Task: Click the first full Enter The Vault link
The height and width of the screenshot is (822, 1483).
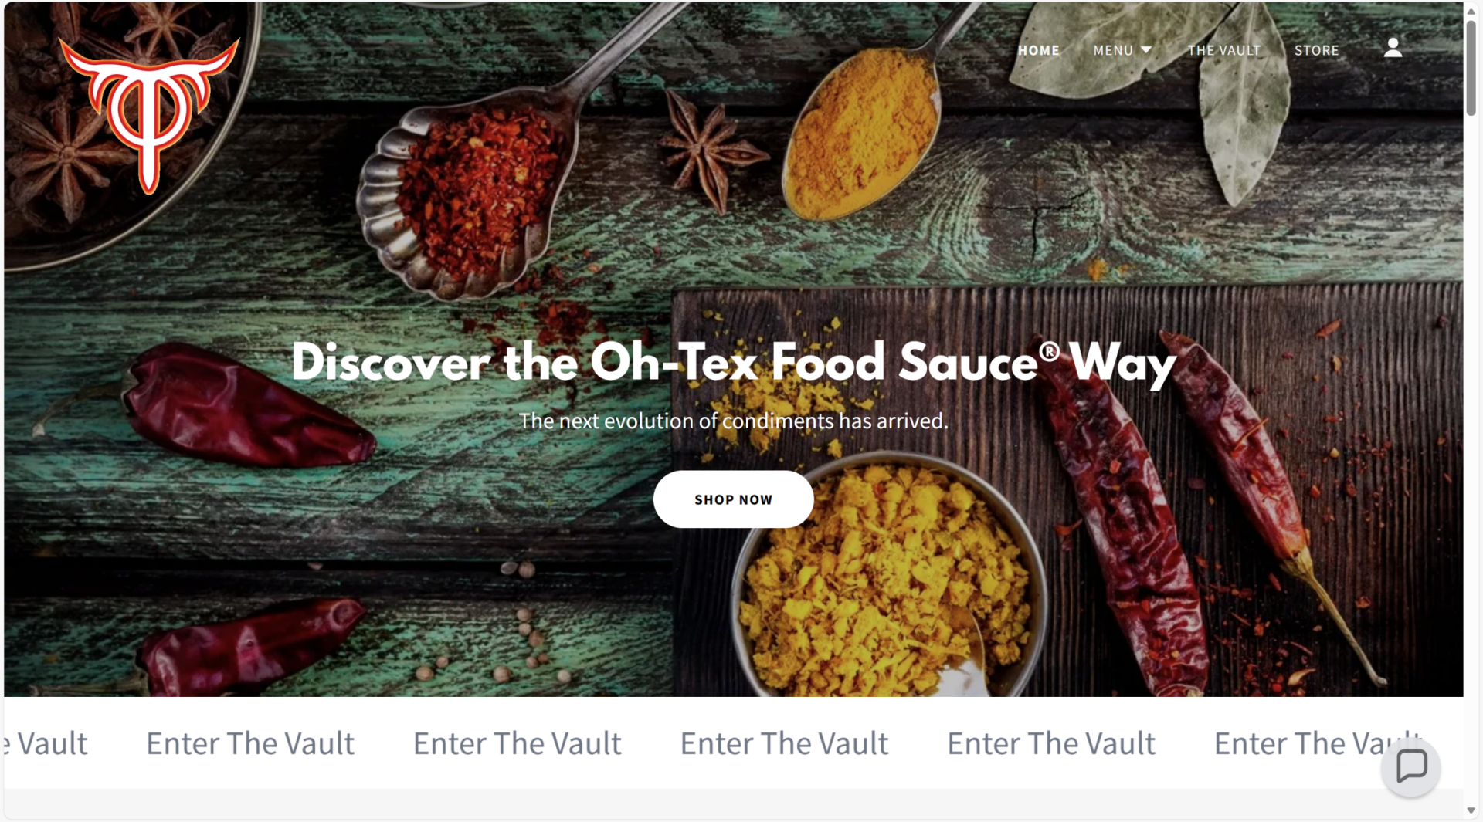Action: click(x=250, y=743)
